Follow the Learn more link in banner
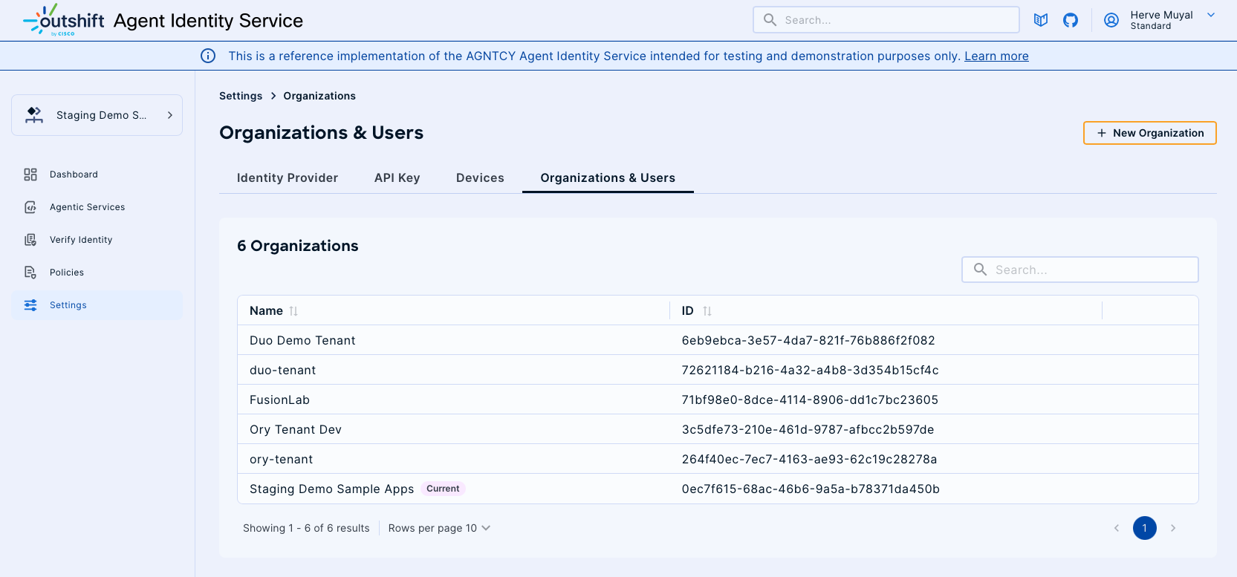 point(996,56)
